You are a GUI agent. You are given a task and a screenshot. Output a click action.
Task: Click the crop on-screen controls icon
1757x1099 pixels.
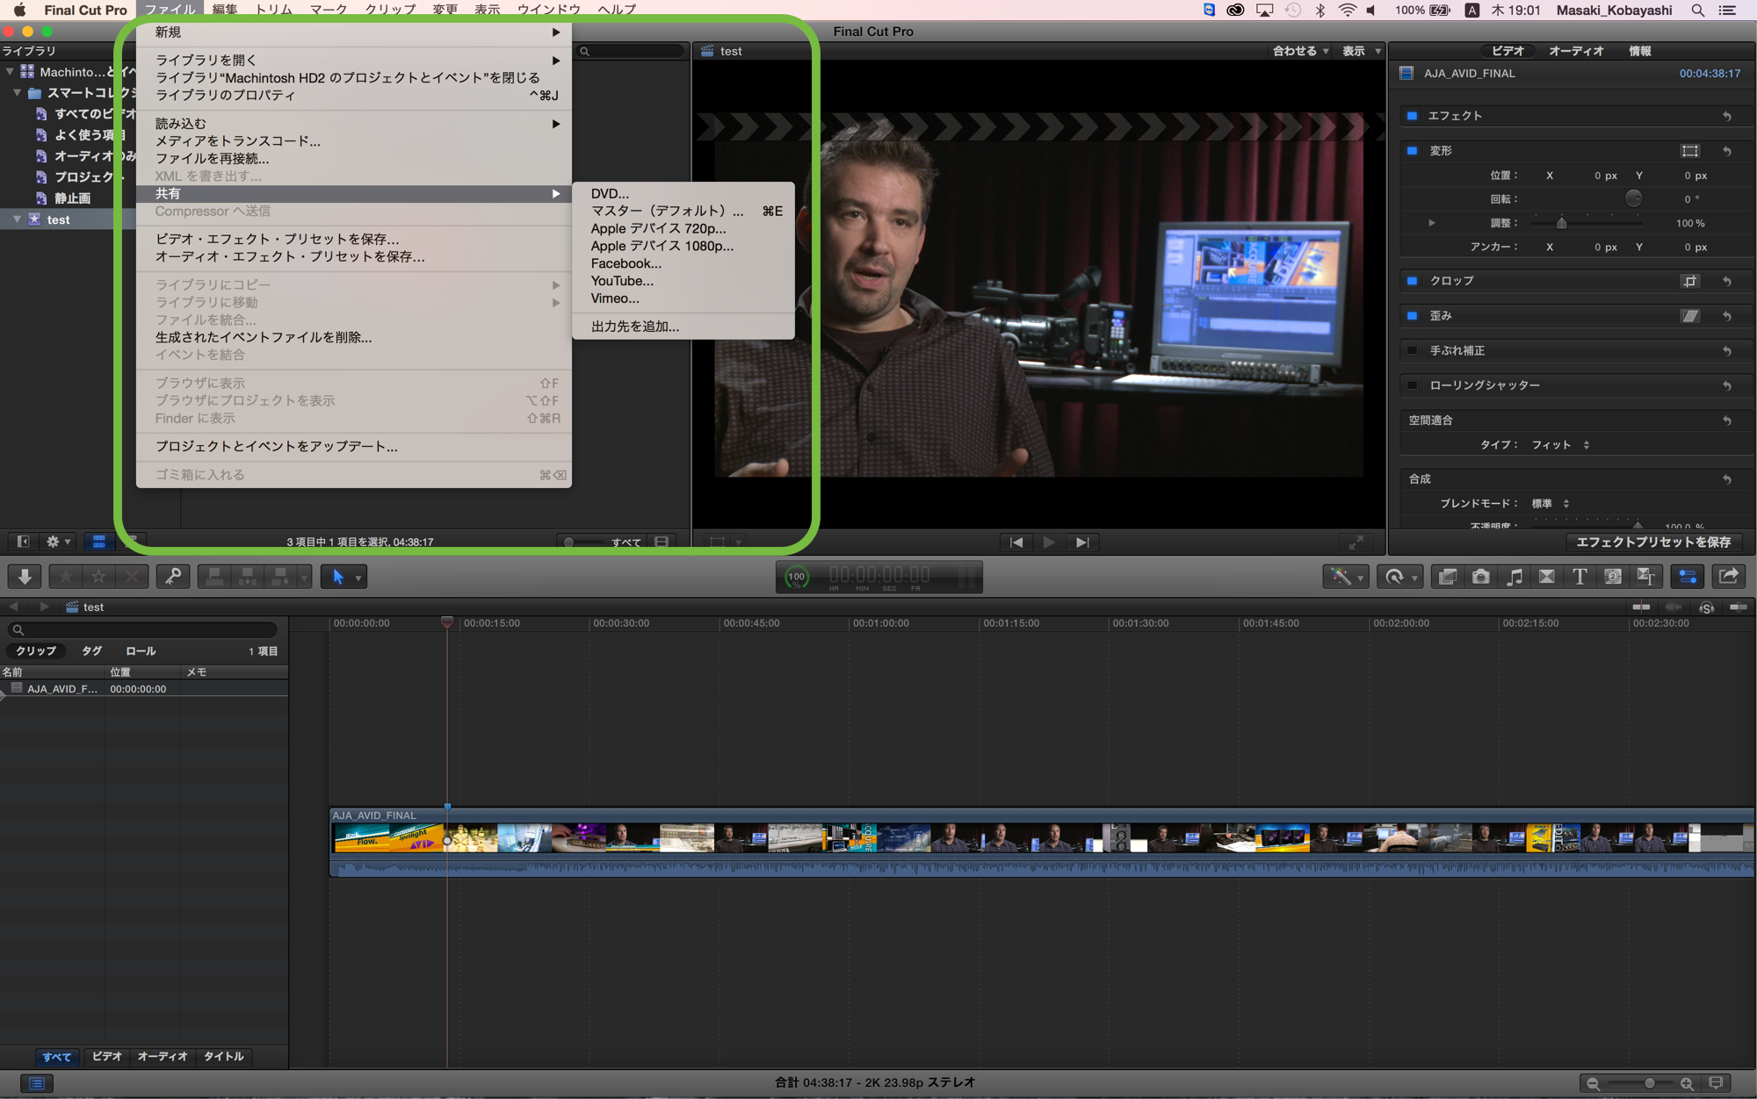[1689, 281]
